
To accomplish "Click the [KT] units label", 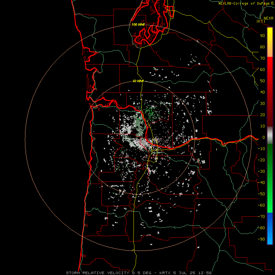I will (x=261, y=21).
